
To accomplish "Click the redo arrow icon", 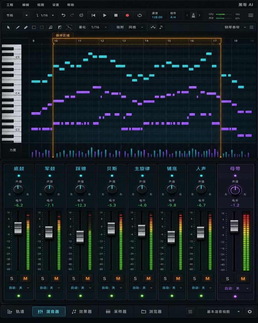I will pyautogui.click(x=72, y=15).
